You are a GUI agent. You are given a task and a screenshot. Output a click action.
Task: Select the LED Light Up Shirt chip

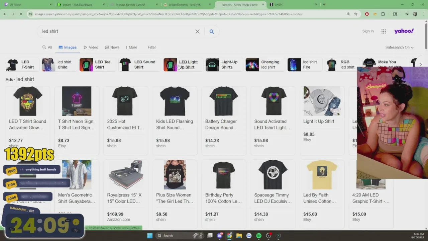point(183,65)
